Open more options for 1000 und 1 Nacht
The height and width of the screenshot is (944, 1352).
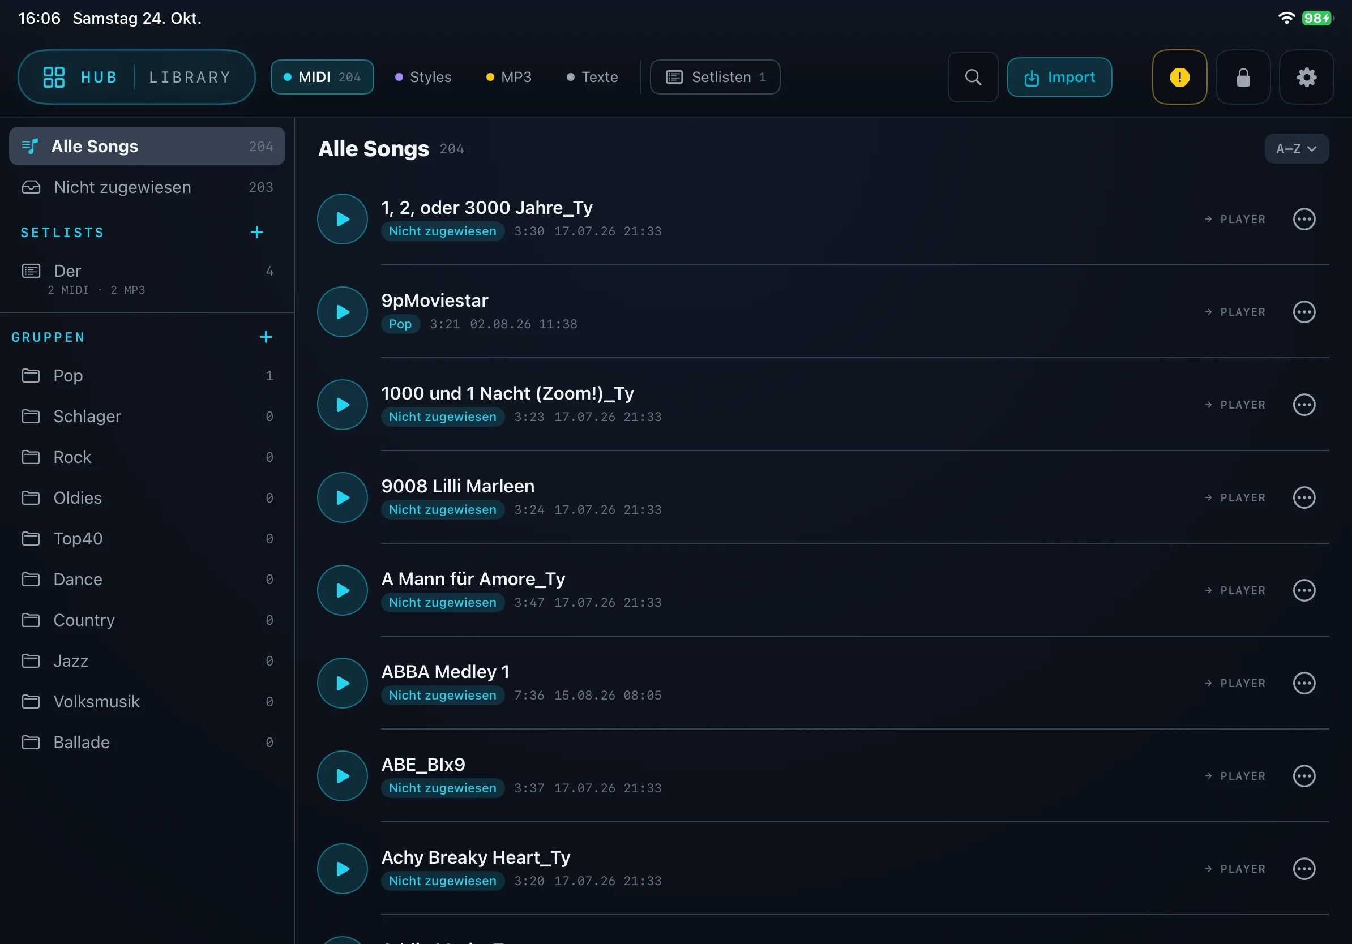(1304, 404)
